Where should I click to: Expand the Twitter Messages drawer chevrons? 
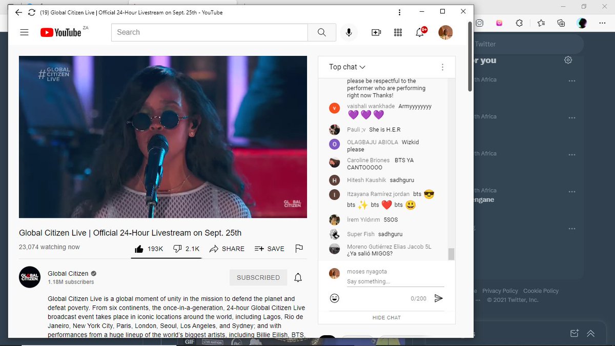(591, 333)
